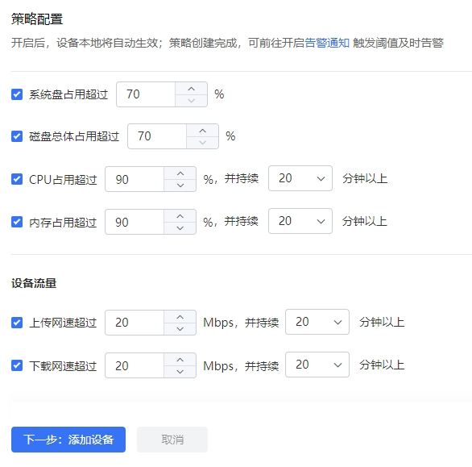Increase 上传网速超过 Mbps with up arrow
472x467 pixels.
180,317
